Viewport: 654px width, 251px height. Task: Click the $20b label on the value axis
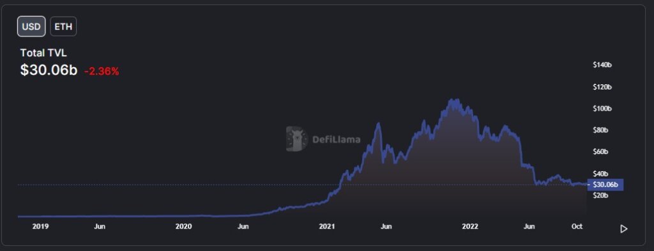coord(600,195)
